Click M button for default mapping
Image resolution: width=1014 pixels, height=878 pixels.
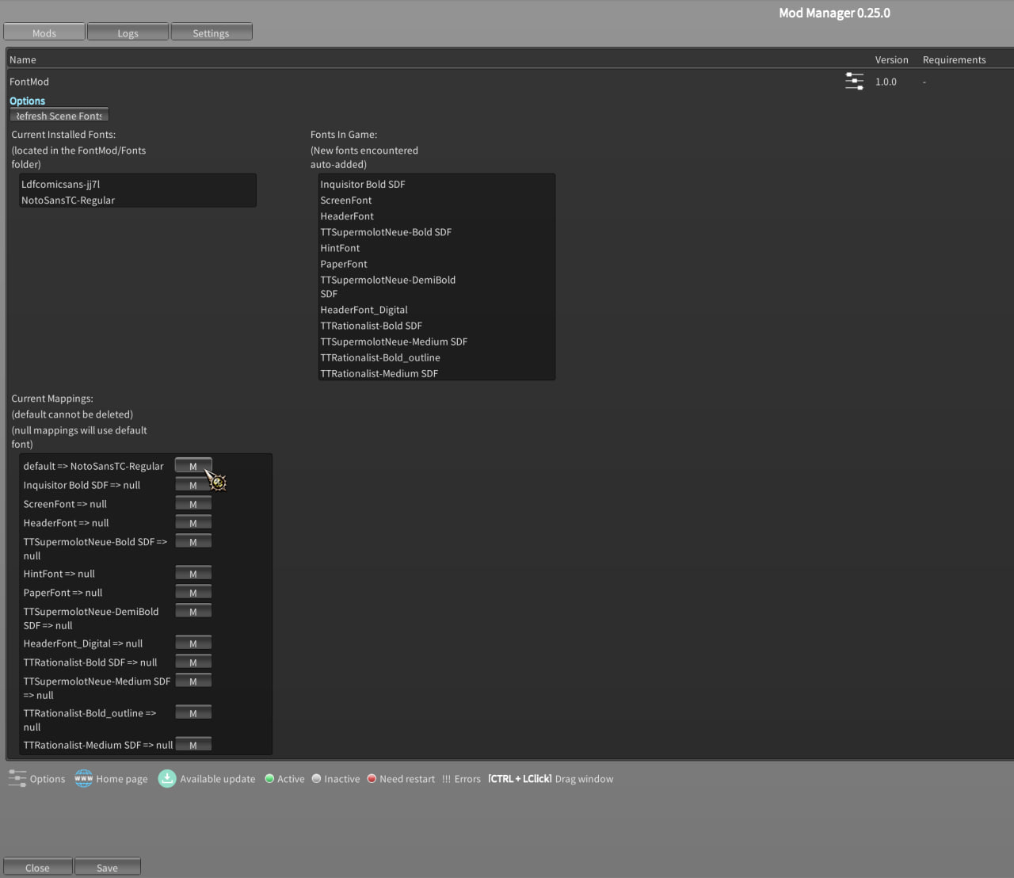tap(193, 466)
